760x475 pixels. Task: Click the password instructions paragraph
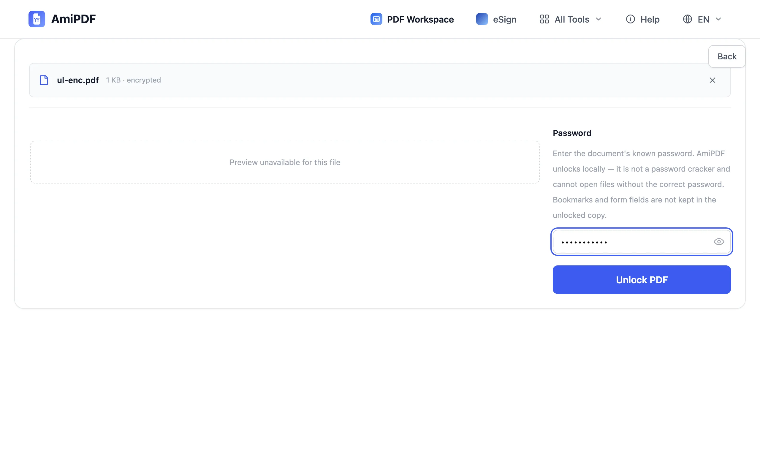(x=642, y=184)
